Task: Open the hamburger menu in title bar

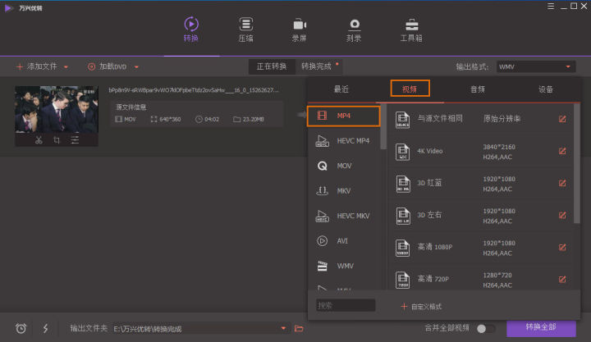Action: (x=551, y=7)
